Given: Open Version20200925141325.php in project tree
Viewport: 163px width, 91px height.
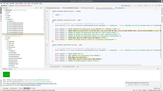Looking at the screenshot, I should (16, 32).
